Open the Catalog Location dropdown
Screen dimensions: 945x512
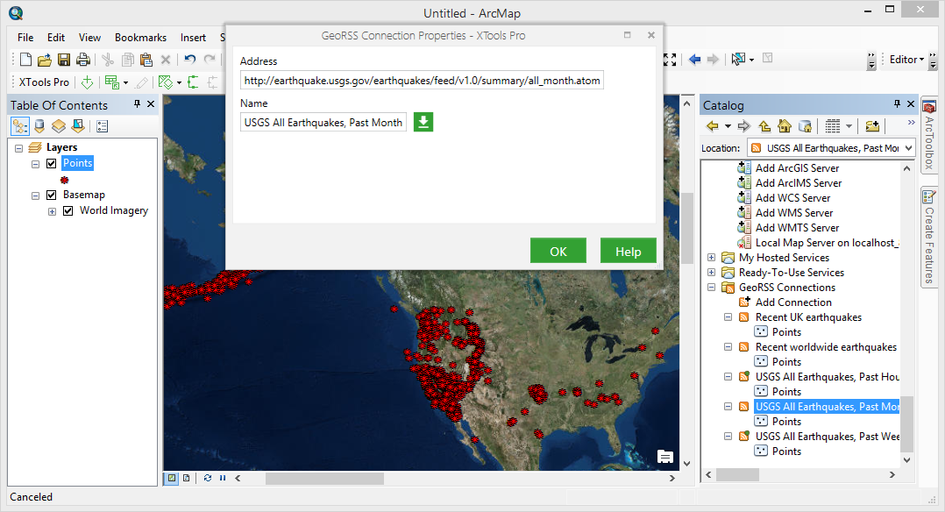(x=908, y=148)
